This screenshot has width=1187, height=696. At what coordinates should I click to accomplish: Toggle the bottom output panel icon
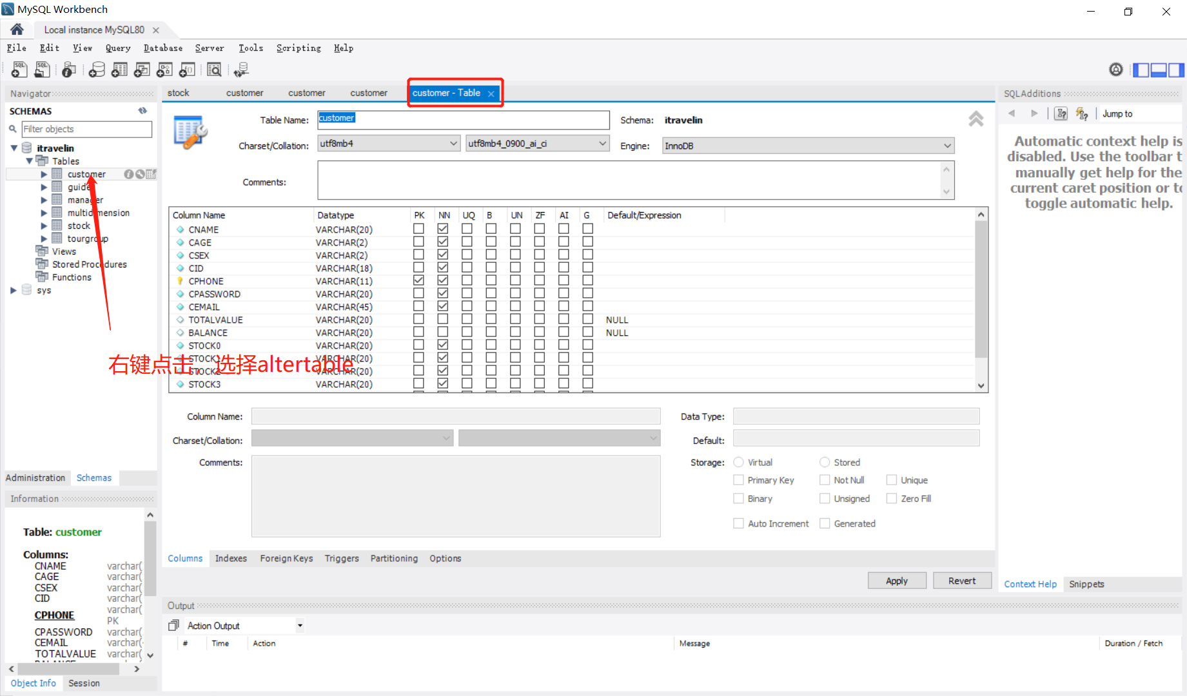(x=1159, y=70)
